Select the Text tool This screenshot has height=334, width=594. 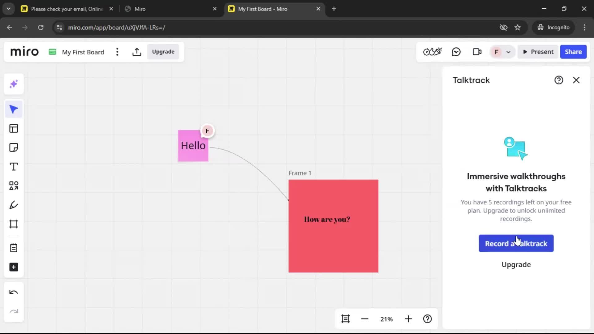click(x=14, y=167)
